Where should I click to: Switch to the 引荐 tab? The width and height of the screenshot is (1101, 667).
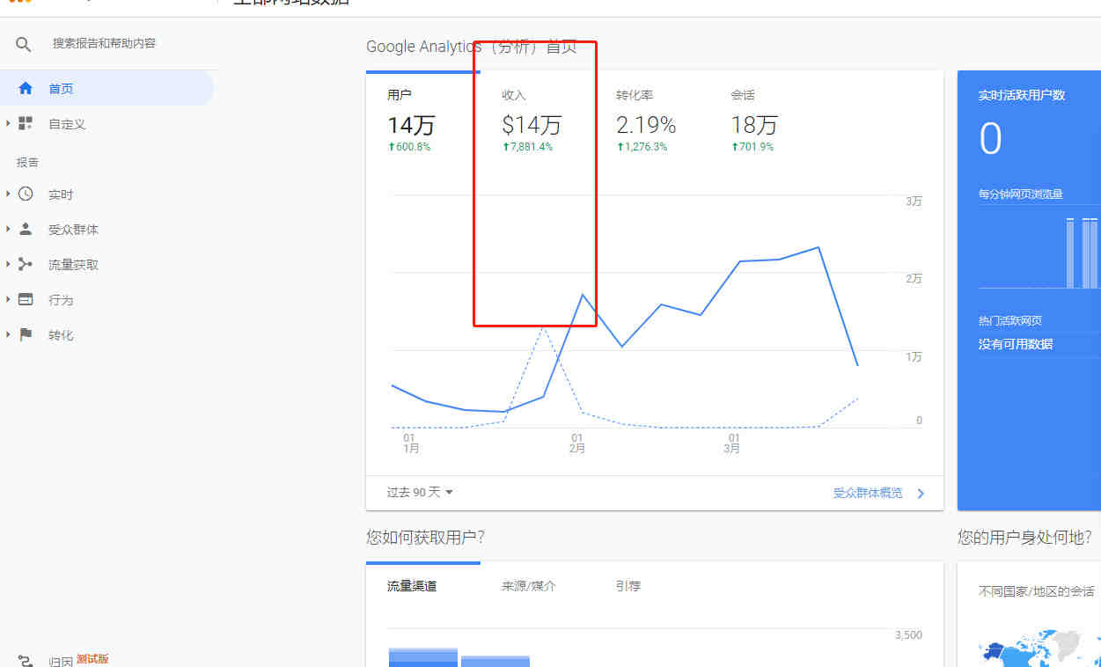coord(628,585)
